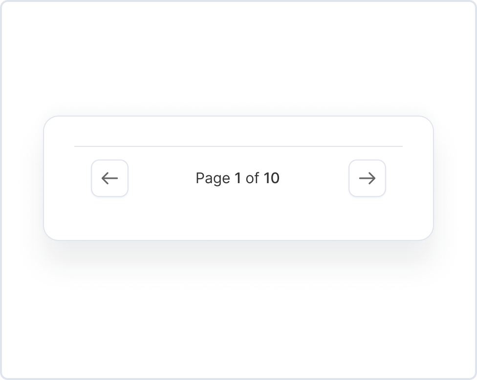The image size is (477, 380).
Task: Click the "Page 1 of 10" label
Action: (238, 178)
